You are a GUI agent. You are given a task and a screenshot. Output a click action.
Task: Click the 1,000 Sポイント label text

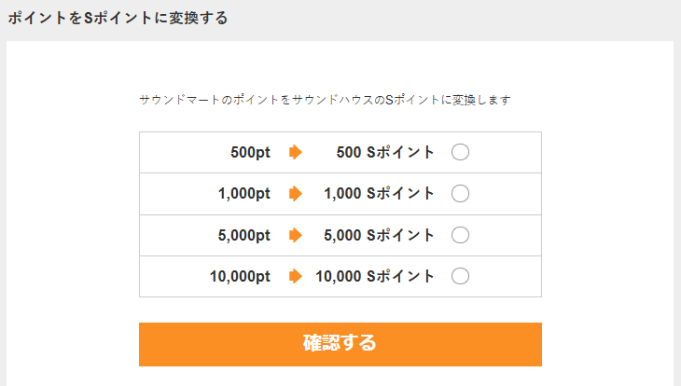click(380, 194)
